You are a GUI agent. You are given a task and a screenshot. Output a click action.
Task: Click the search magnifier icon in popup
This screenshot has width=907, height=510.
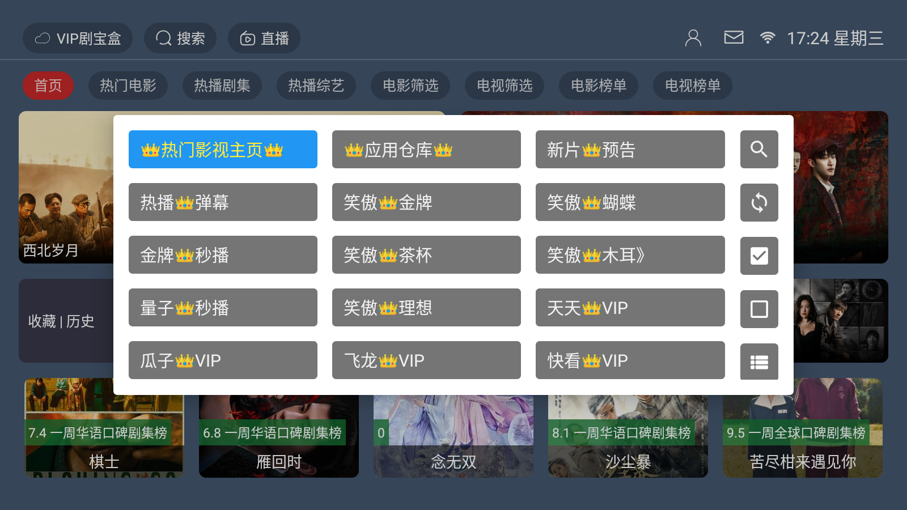click(759, 150)
